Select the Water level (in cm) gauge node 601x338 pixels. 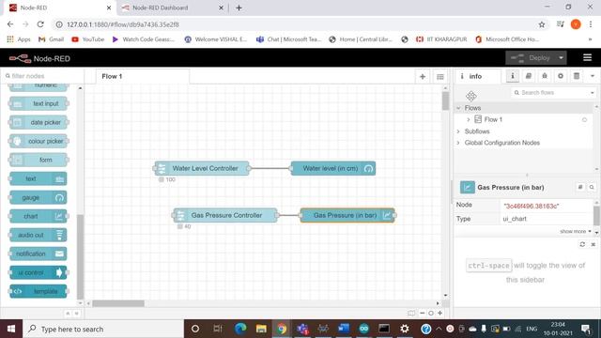(333, 168)
